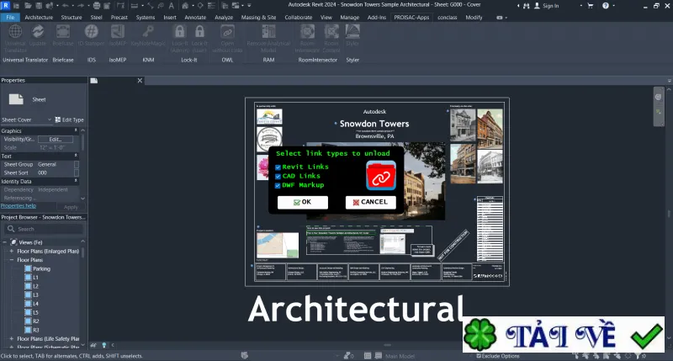Launch the ID Stamper icon

pos(91,35)
